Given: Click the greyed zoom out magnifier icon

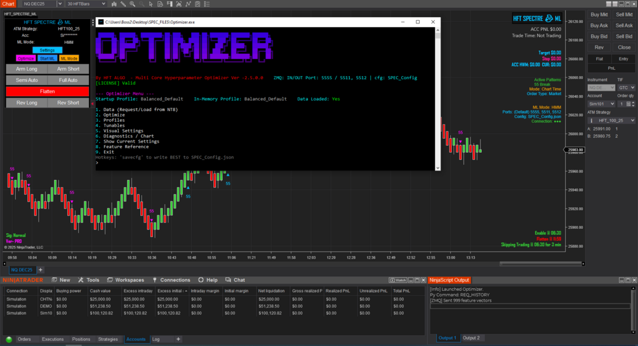Looking at the screenshot, I should click(x=142, y=4).
